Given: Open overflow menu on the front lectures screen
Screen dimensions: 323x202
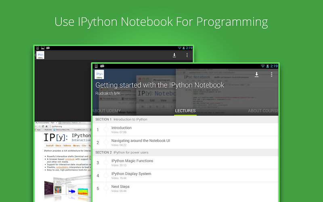Looking at the screenshot, I should point(271,74).
